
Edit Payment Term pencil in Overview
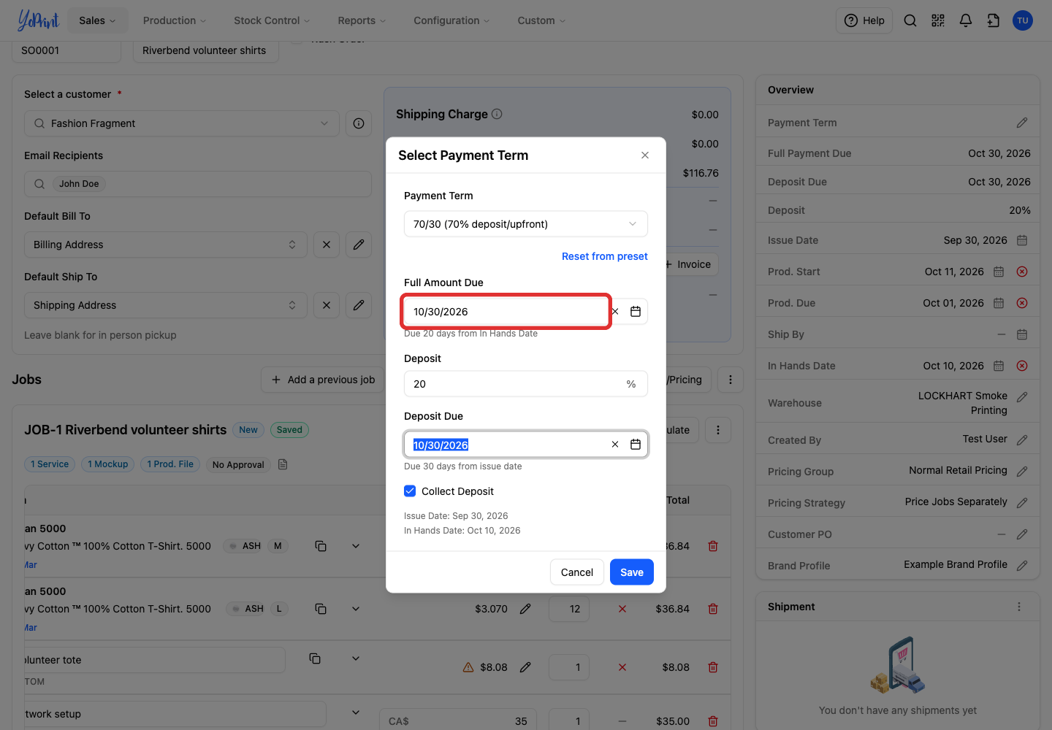click(x=1022, y=123)
